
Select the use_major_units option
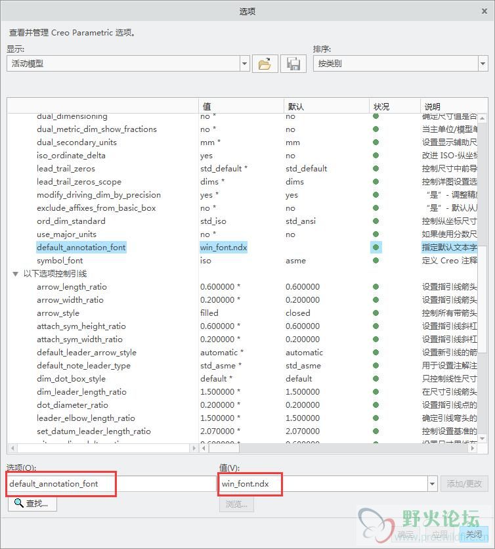point(66,234)
